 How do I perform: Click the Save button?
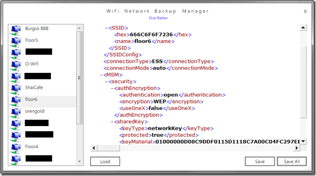(x=260, y=161)
